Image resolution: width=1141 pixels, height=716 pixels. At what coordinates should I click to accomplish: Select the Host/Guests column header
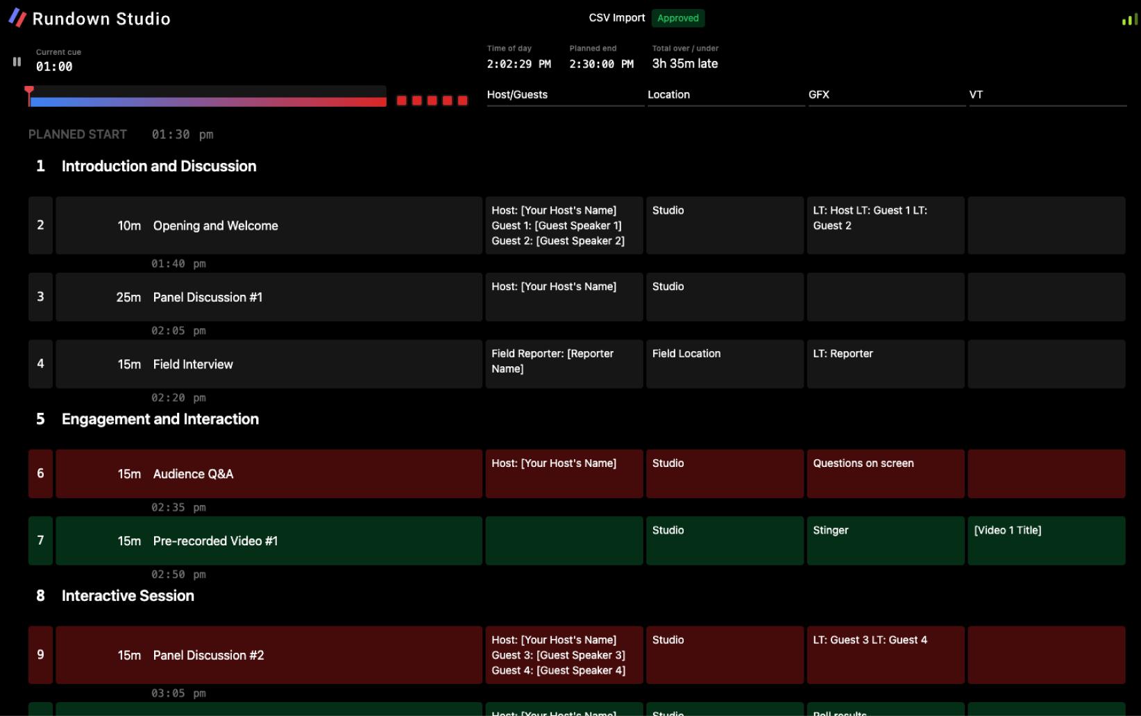click(565, 95)
